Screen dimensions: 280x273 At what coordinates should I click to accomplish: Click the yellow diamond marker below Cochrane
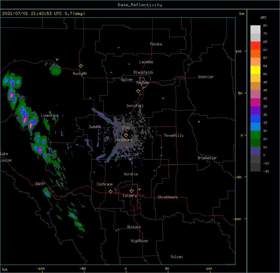tap(110, 191)
